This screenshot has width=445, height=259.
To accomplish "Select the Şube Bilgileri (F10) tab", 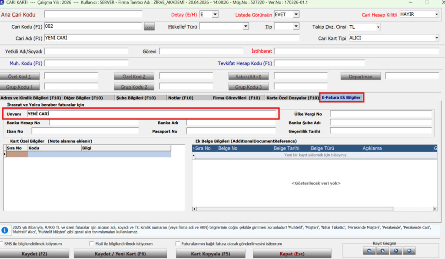I will tap(136, 98).
